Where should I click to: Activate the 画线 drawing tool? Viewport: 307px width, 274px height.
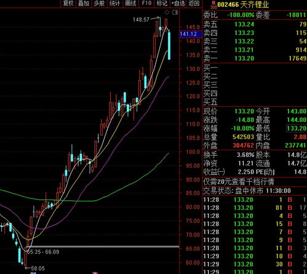click(x=130, y=3)
